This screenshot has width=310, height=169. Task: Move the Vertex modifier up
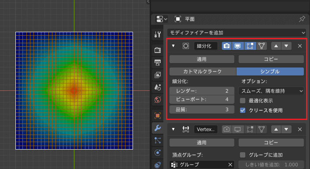tap(276, 129)
